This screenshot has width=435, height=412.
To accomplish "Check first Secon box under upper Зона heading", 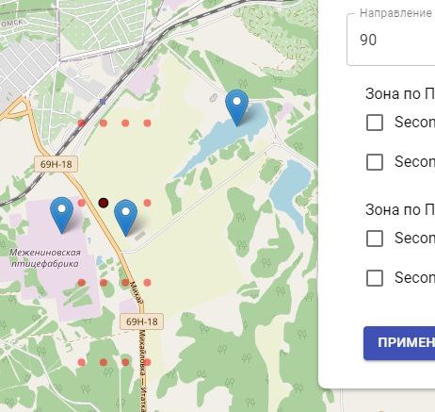I will [375, 123].
